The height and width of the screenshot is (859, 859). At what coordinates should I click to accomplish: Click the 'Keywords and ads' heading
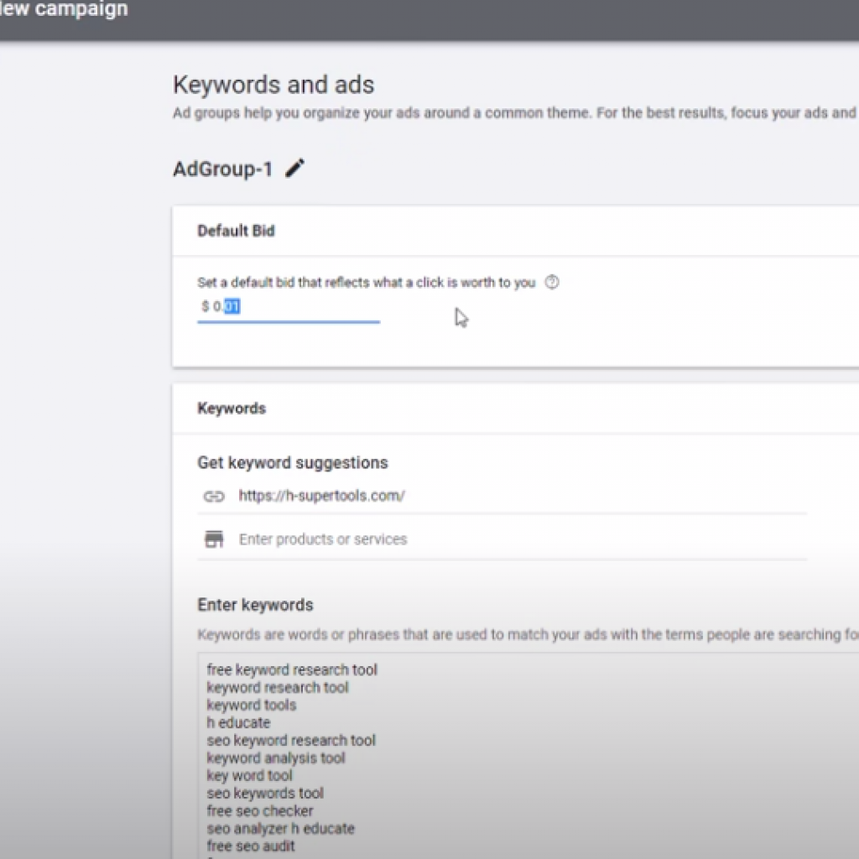click(273, 85)
